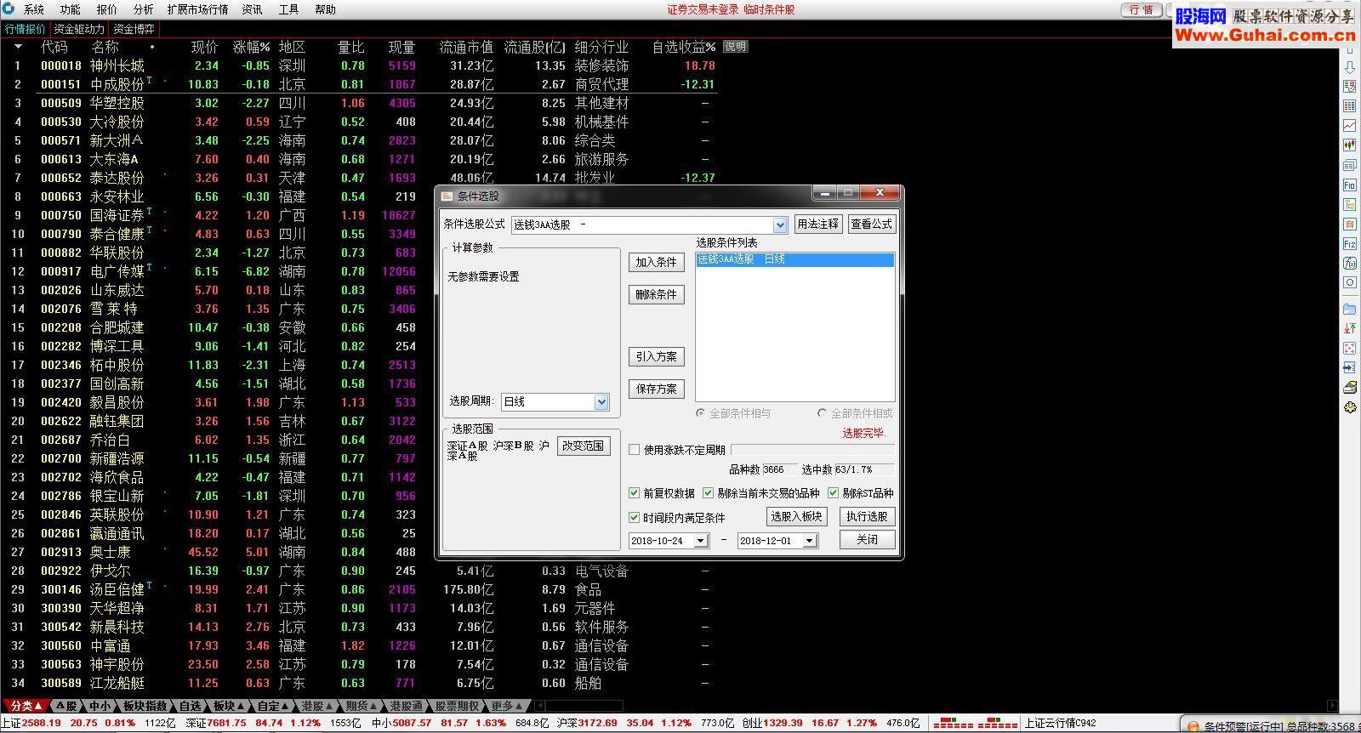The height and width of the screenshot is (733, 1361).
Task: Select 送钱3AA选股 日线 in condition list
Action: (794, 259)
